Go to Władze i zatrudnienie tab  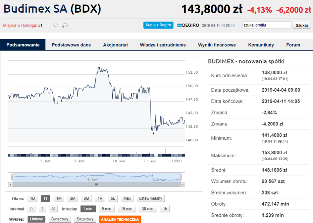[x=163, y=45]
